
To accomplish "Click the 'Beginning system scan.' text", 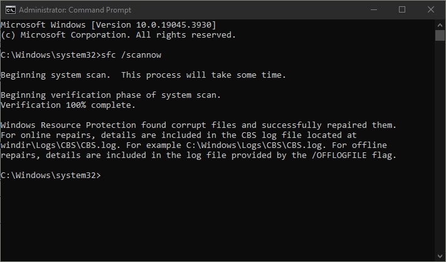I will coord(55,75).
